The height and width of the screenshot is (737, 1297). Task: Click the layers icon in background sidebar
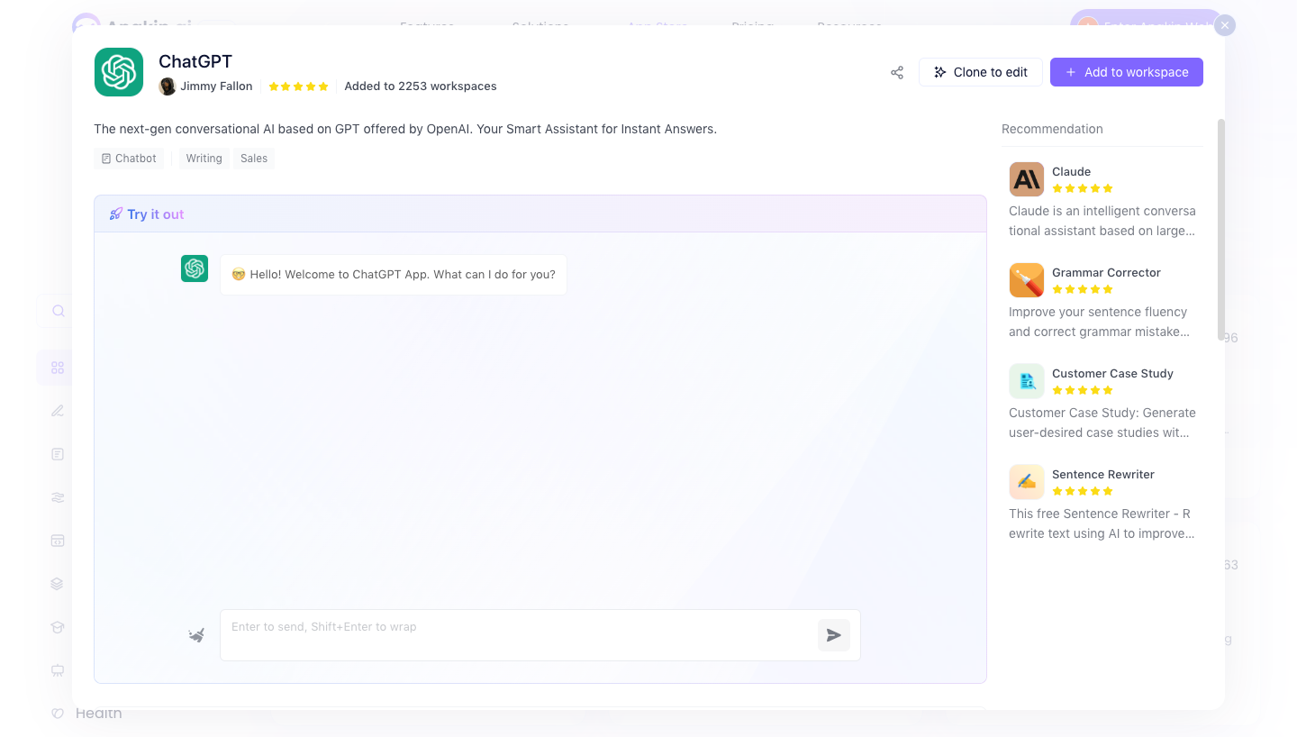point(58,584)
